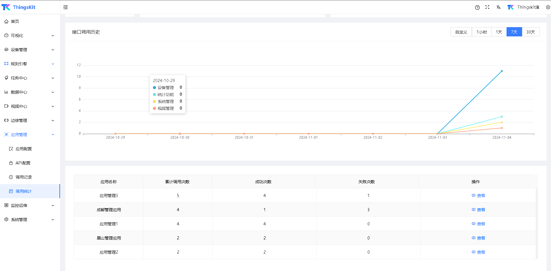Viewport: 551px width, 271px height.
Task: Expand the 系统管理 menu chevron
Action: click(x=53, y=220)
